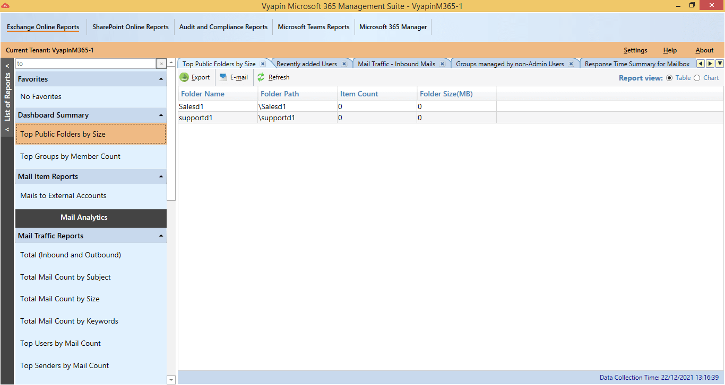The image size is (725, 385).
Task: Click the \Salesd1 folder path cell
Action: pos(298,106)
